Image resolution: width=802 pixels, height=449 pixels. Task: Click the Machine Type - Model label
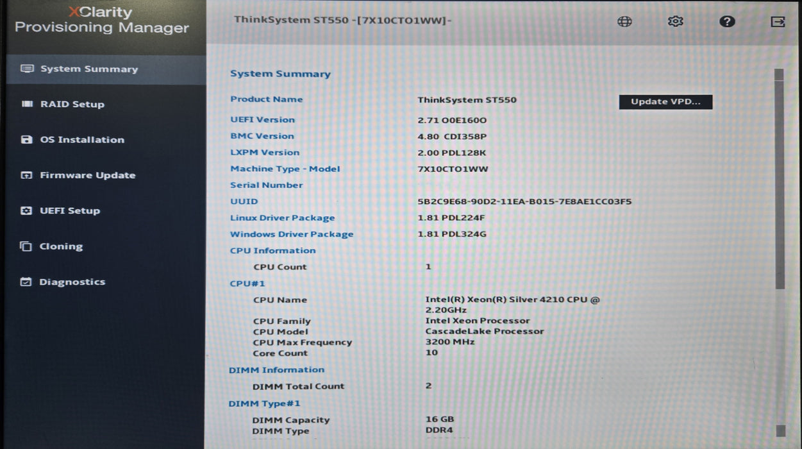tap(285, 169)
